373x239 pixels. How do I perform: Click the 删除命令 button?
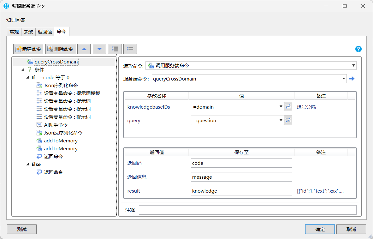coord(60,49)
